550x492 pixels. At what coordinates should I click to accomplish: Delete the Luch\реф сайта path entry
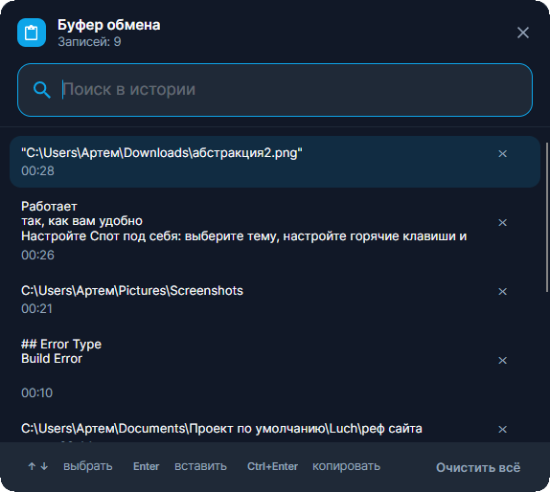(x=502, y=429)
